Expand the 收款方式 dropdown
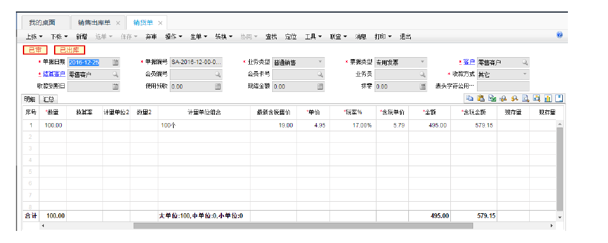The height and width of the screenshot is (243, 608). [525, 74]
